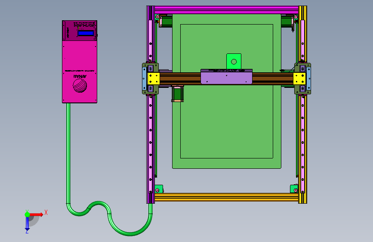The image size is (373, 242).
Task: Click the blue Z axis arrow of triad
Action: [27, 223]
